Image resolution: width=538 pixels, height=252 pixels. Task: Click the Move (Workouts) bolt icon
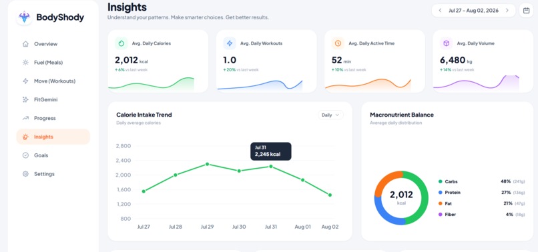click(25, 81)
